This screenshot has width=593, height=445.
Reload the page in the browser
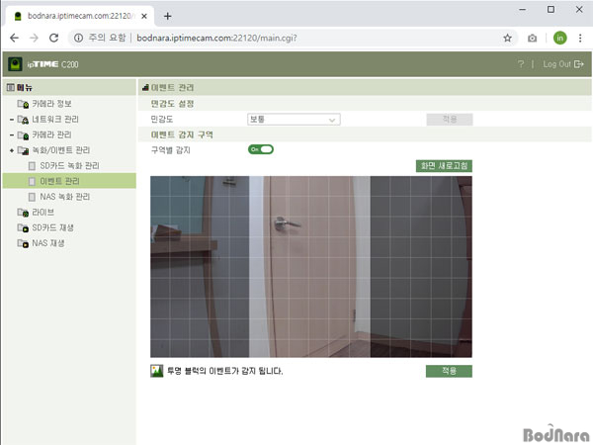(x=53, y=38)
